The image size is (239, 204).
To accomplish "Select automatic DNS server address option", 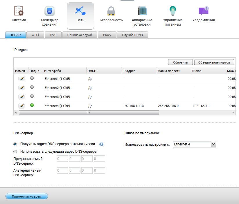I will pyautogui.click(x=15, y=144).
